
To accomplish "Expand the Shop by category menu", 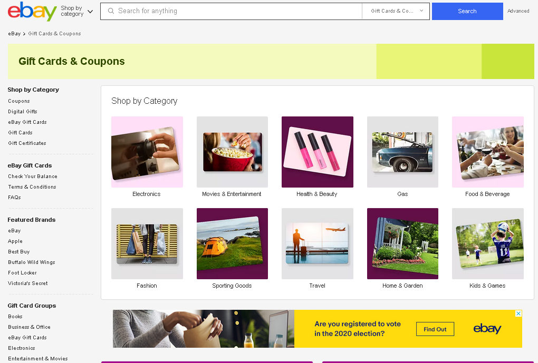I will click(77, 11).
